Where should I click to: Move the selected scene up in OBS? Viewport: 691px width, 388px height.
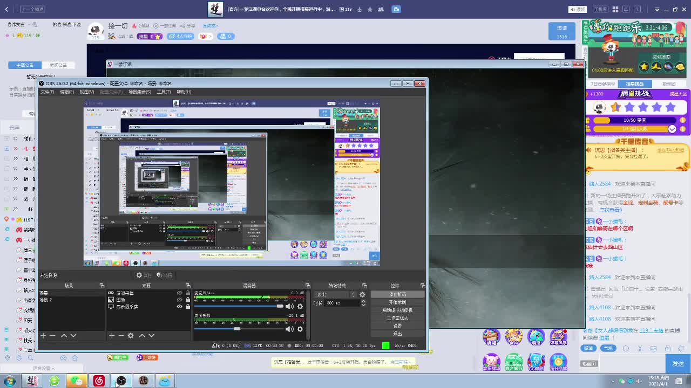pyautogui.click(x=64, y=335)
